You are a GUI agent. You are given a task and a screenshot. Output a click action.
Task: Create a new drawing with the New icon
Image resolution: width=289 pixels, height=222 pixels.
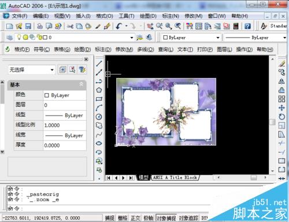[9, 26]
